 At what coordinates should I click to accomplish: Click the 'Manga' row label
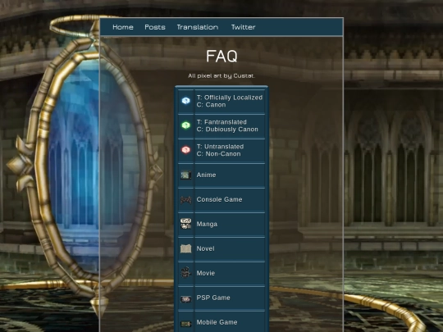point(207,224)
